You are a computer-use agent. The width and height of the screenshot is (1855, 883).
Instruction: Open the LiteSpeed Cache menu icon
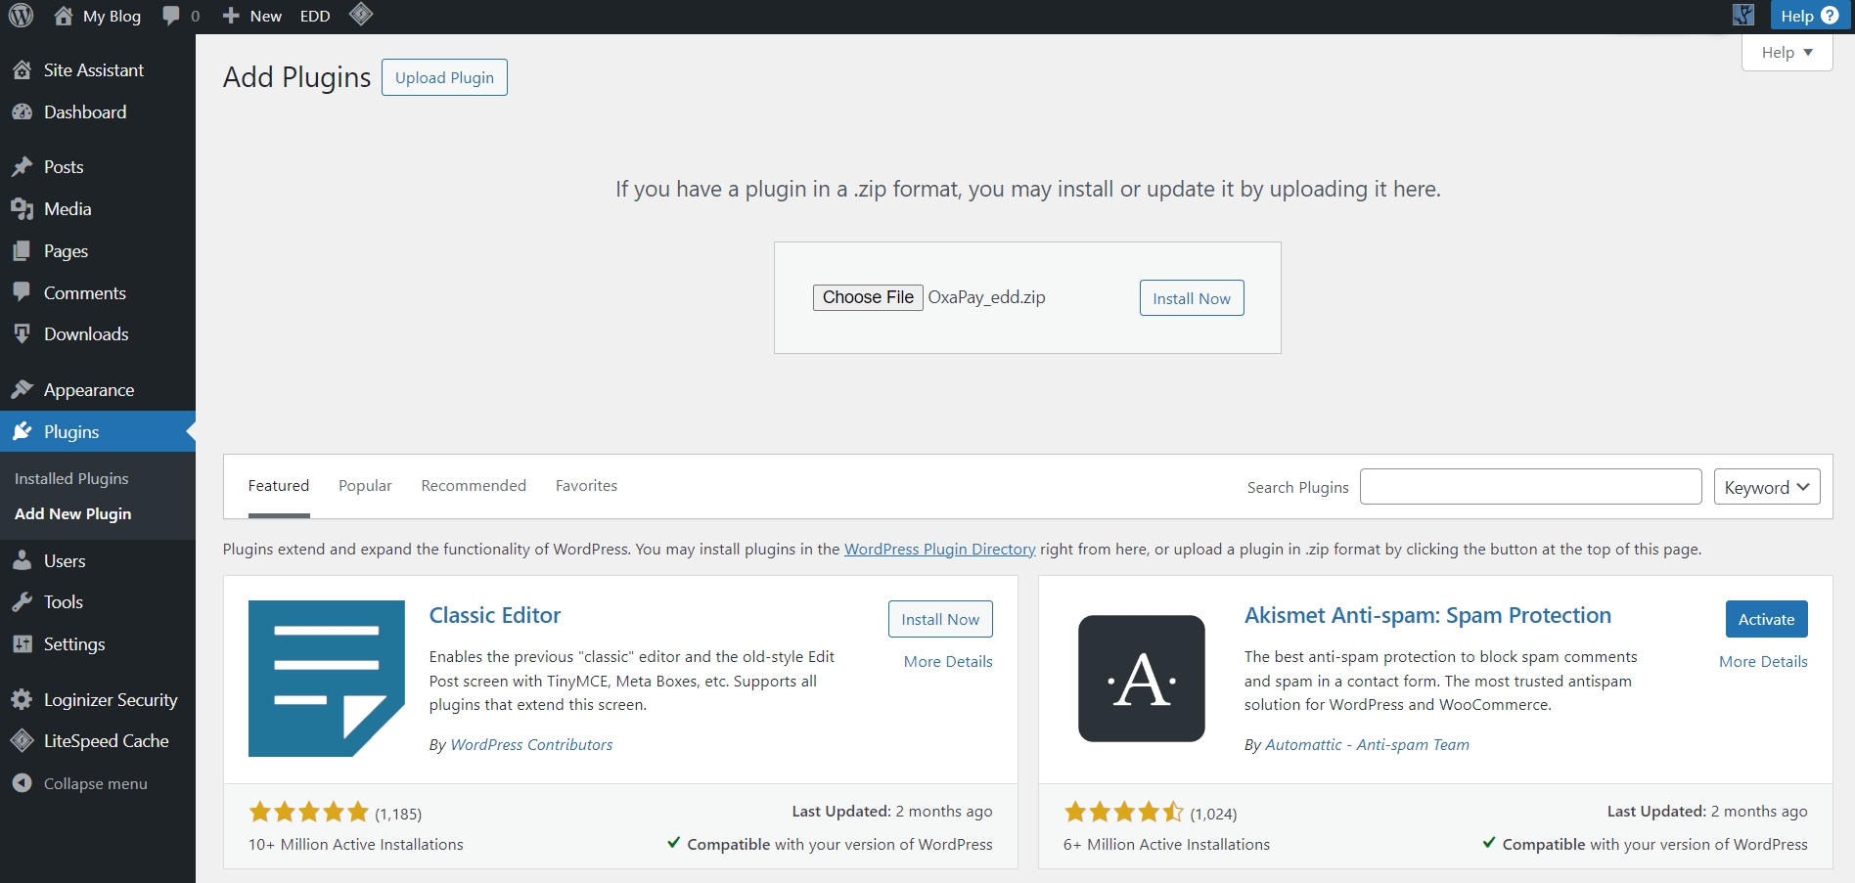pos(22,741)
